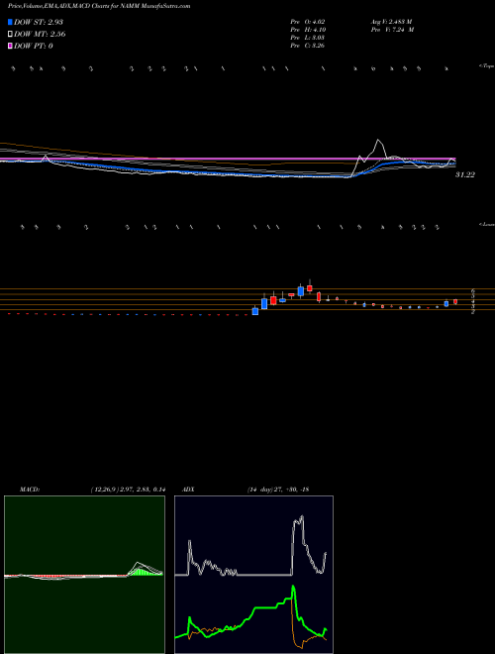Click the white price line peak in EMA chart
495x654 pixels.
point(378,141)
